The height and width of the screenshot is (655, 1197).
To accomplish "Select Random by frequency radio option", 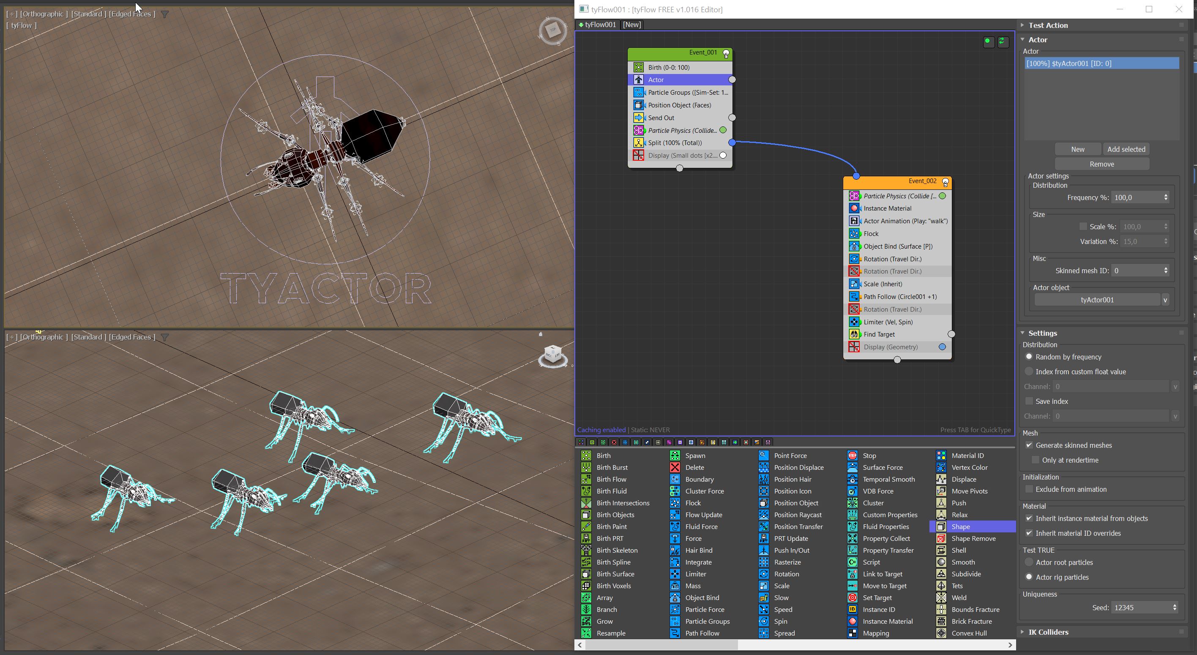I will 1029,356.
